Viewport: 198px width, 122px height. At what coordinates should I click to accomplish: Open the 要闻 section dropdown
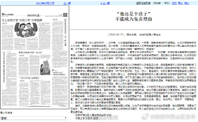[34, 118]
